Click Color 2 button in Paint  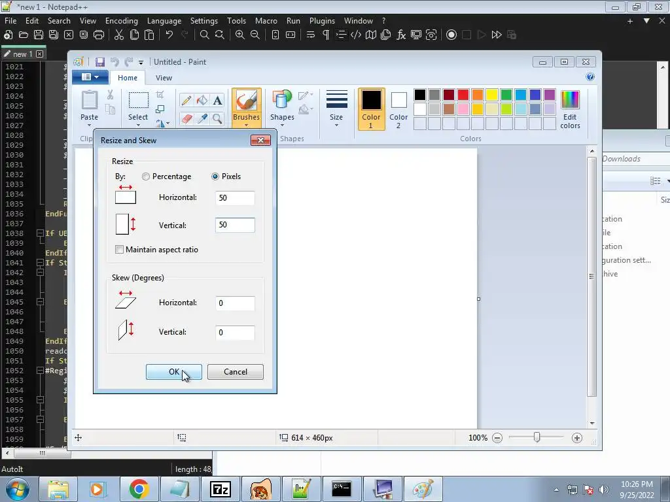coord(398,109)
